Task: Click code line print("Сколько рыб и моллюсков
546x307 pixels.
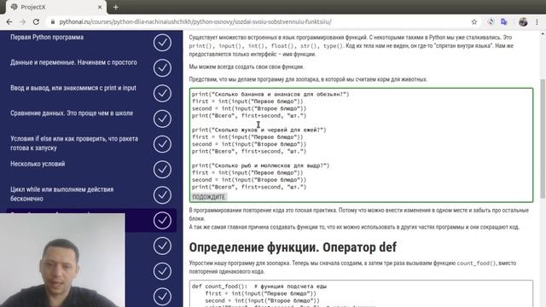Action: click(x=260, y=165)
